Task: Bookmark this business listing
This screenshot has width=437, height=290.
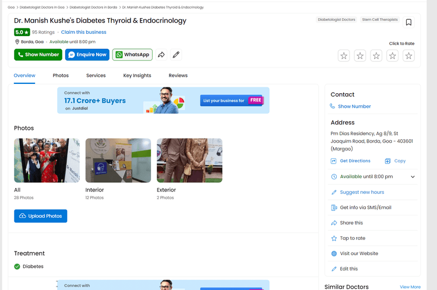Action: [x=408, y=22]
